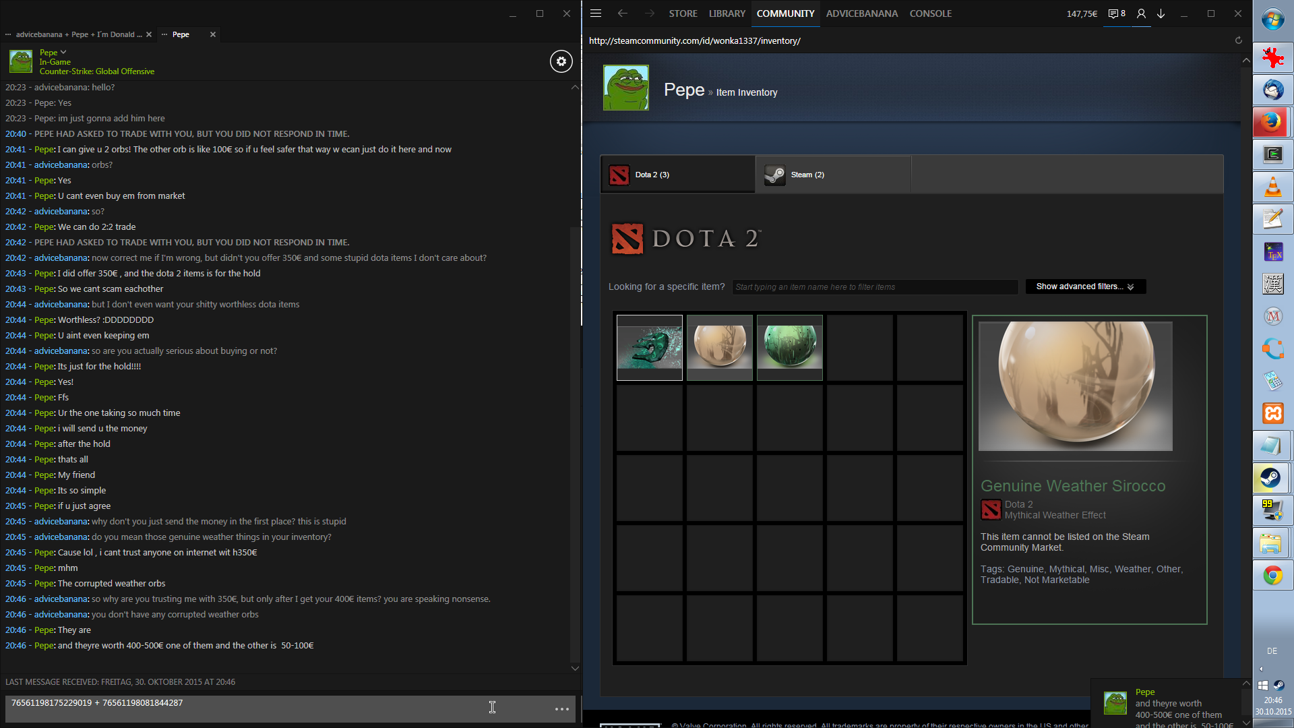Close the Pepe chat tab
The width and height of the screenshot is (1294, 728).
point(213,34)
